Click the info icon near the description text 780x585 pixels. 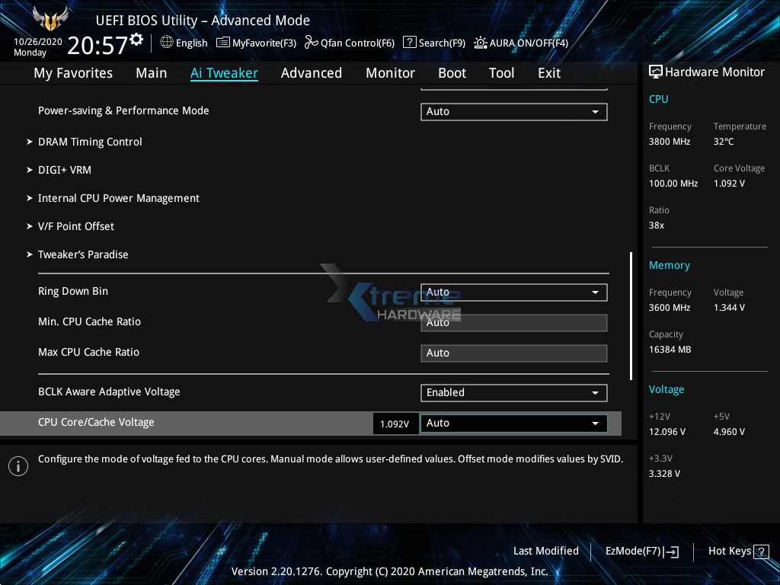[18, 465]
